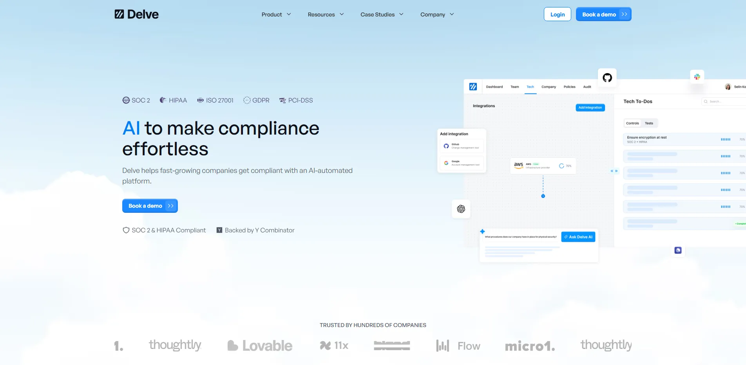Click the SOC 2 compliance badge
746x365 pixels.
[136, 100]
